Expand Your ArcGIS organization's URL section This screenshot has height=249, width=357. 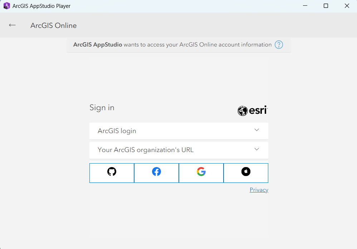[179, 150]
